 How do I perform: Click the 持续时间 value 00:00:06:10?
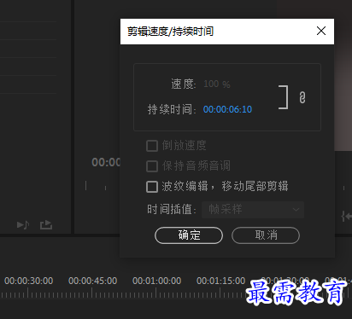(227, 109)
